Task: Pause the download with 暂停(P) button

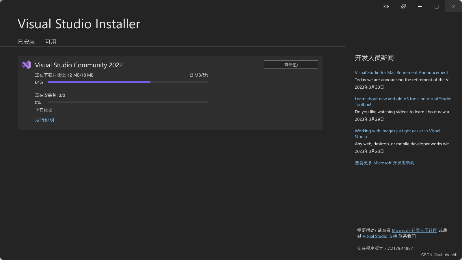Action: [291, 64]
